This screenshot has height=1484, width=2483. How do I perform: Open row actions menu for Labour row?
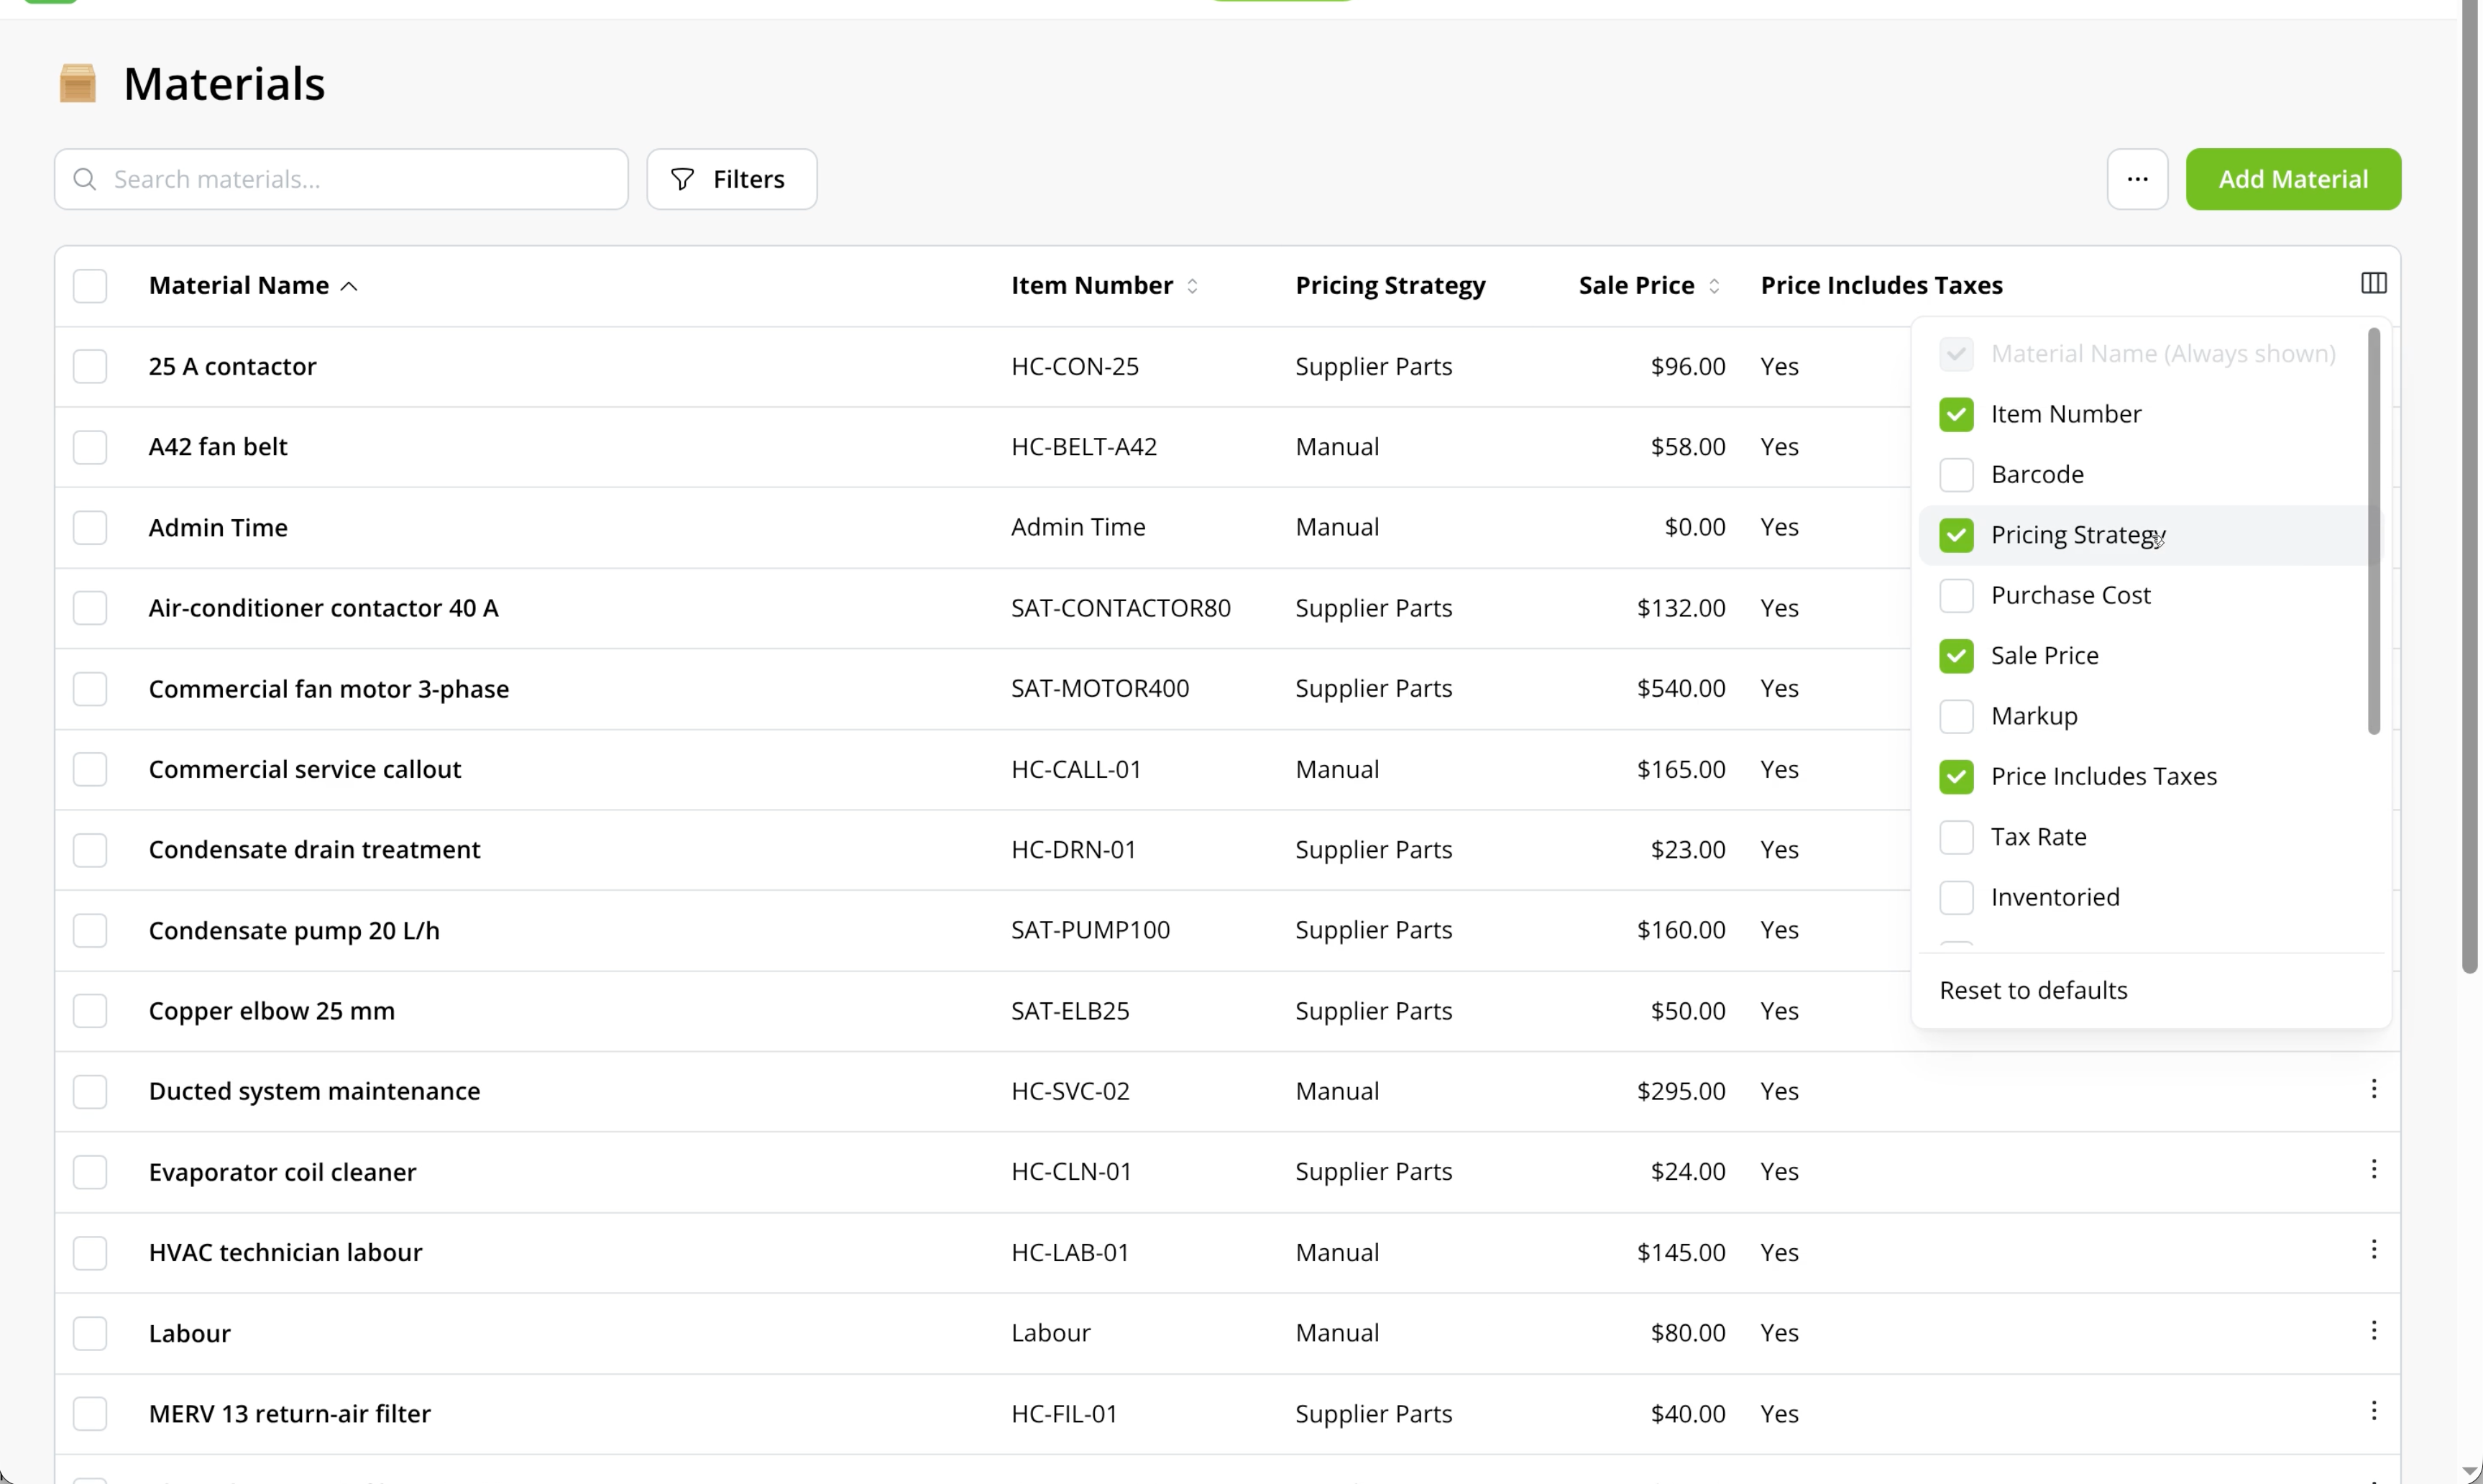pyautogui.click(x=2373, y=1331)
